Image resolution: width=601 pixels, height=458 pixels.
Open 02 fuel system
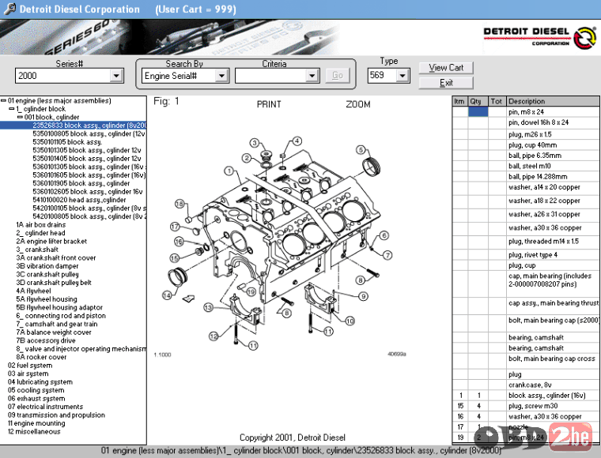coord(30,366)
